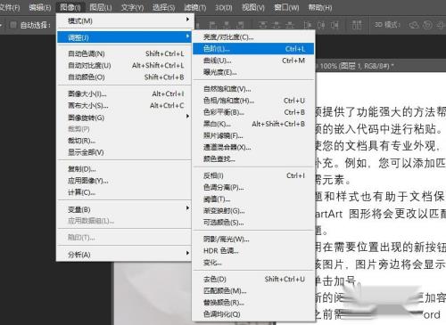Choose 通道混合器(X)... menu entry
This screenshot has height=325, width=446.
(253, 147)
